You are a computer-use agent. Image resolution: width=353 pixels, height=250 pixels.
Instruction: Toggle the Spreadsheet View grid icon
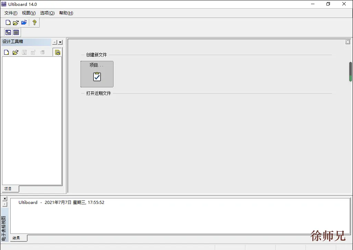pos(16,32)
